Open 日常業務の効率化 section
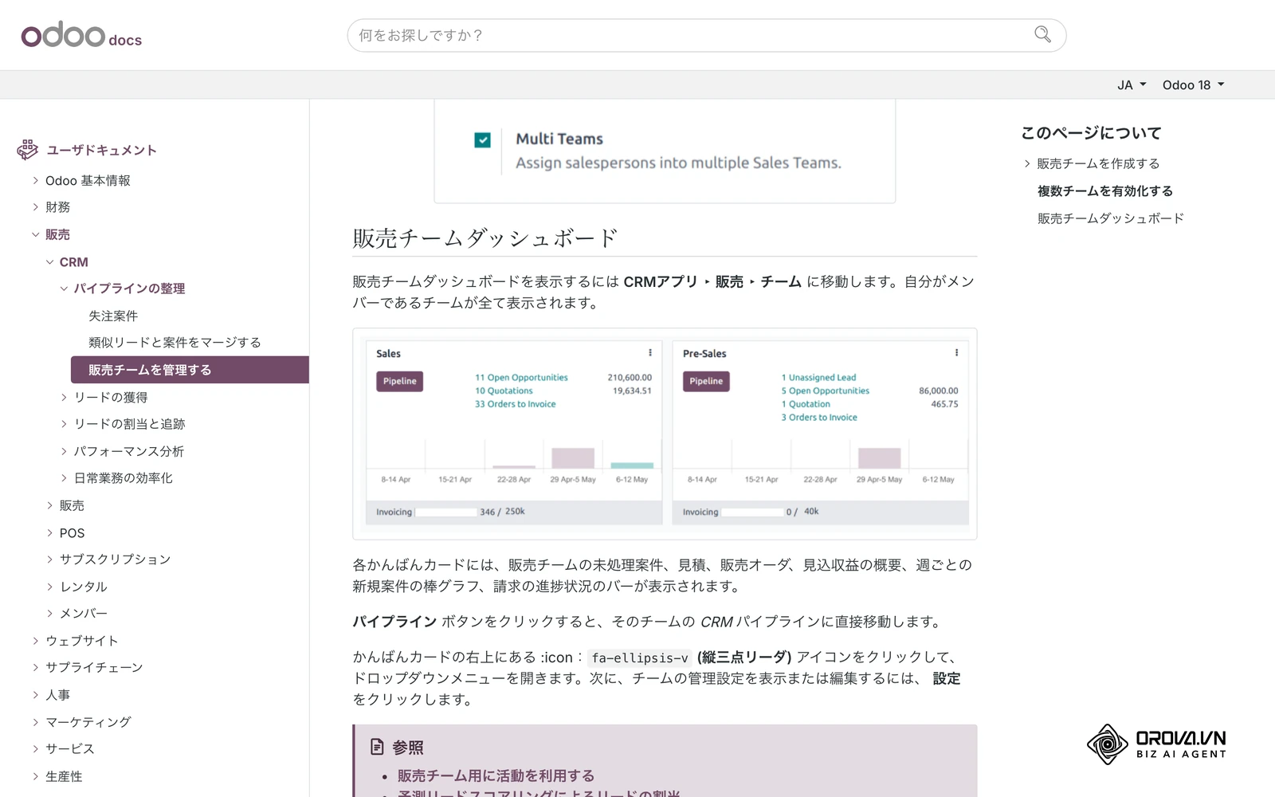This screenshot has height=797, width=1275. 123,478
